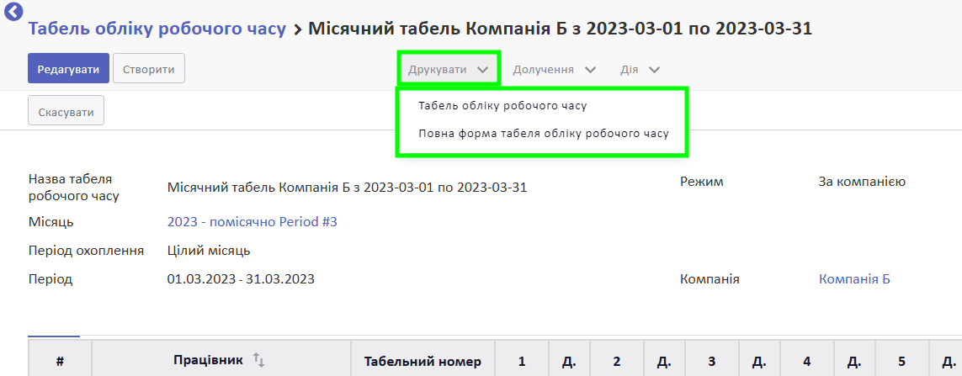Select print option Табель обліку робочого часу
This screenshot has width=962, height=376.
[503, 105]
